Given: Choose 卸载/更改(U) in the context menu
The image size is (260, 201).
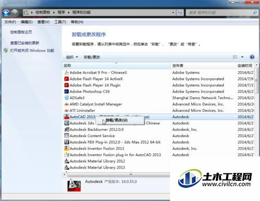Looking at the screenshot, I should [x=120, y=120].
